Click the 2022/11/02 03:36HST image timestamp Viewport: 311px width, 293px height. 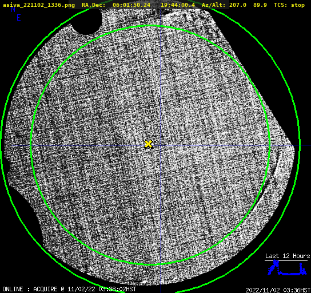point(278,290)
